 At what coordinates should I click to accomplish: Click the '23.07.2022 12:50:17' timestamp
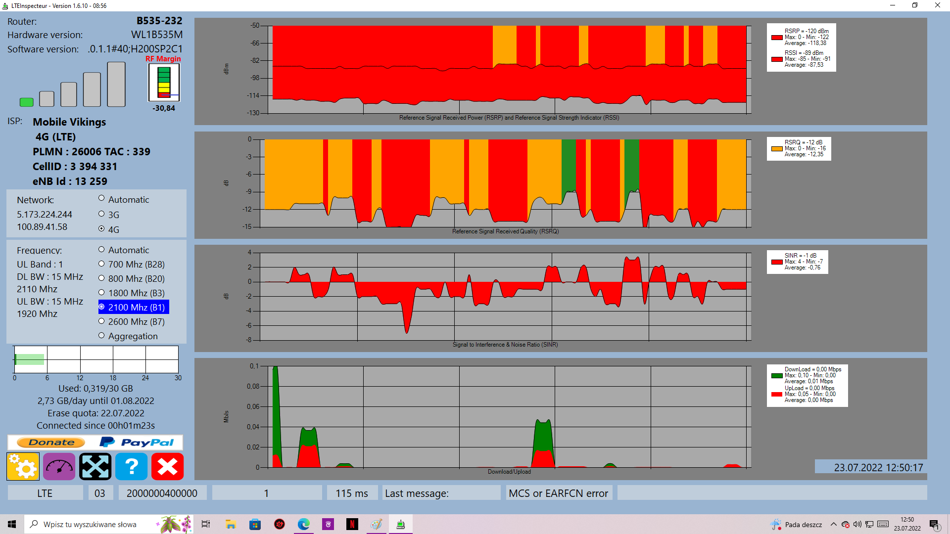pos(878,467)
